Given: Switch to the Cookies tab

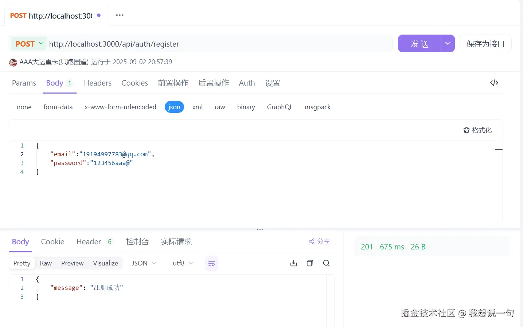Looking at the screenshot, I should pyautogui.click(x=134, y=83).
